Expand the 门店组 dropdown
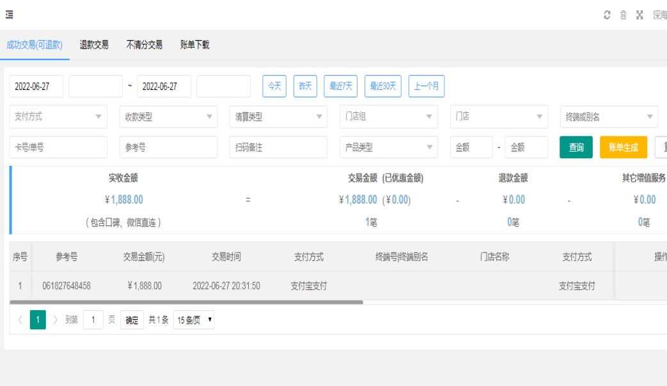The image size is (667, 386). point(388,117)
